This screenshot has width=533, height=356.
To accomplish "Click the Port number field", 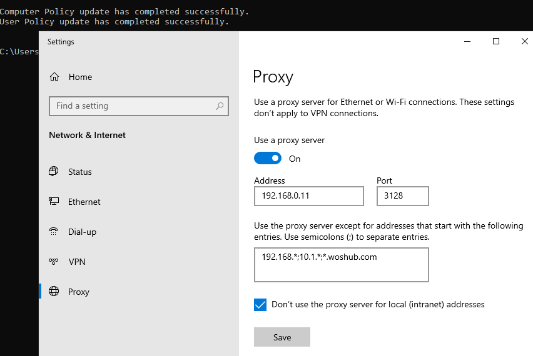I will 403,196.
